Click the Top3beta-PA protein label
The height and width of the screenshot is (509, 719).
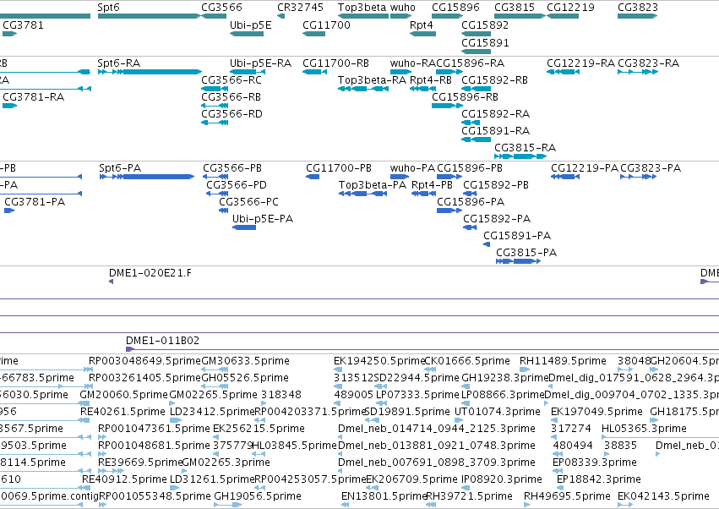pyautogui.click(x=373, y=185)
